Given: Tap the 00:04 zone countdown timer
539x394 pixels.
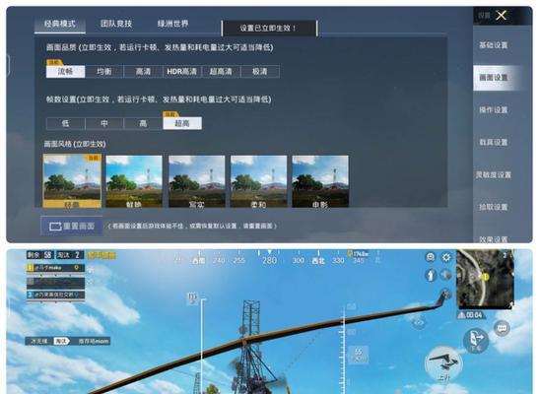Looking at the screenshot, I should point(471,315).
